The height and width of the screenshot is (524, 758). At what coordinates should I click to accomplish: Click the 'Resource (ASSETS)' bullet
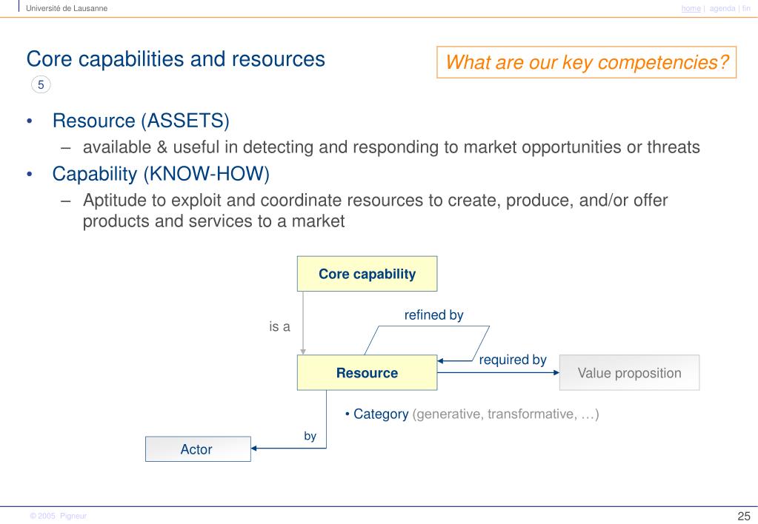click(x=141, y=121)
